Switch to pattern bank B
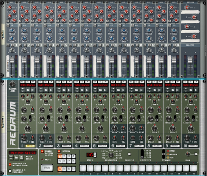This screenshot has height=176, width=207. 64,169
